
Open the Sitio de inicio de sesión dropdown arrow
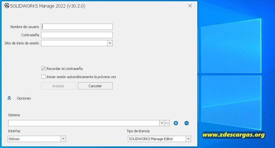pyautogui.click(x=110, y=43)
